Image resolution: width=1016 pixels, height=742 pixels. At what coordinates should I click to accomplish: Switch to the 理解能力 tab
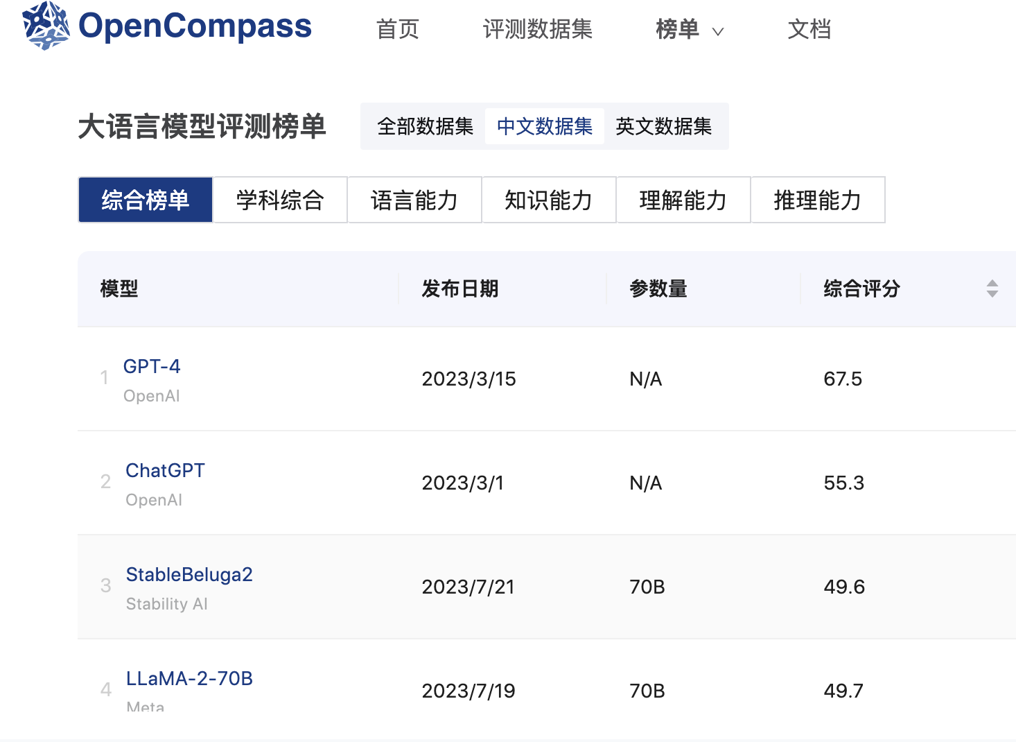point(683,200)
